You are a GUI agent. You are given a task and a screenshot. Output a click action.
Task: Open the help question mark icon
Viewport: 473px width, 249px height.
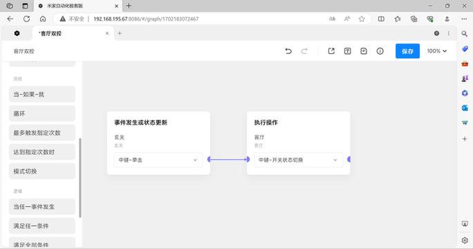coord(436,33)
